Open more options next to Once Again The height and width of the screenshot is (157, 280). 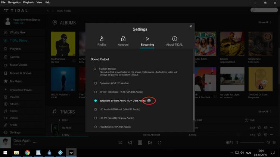pos(35,142)
